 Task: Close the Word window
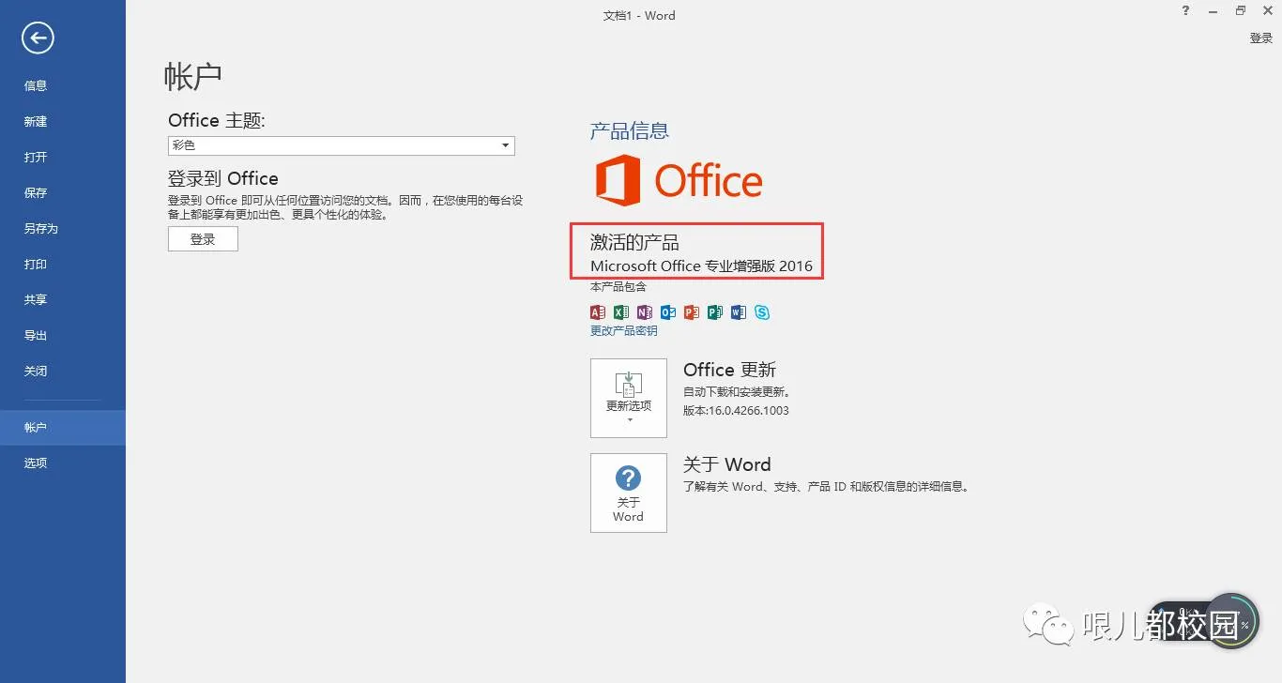click(1266, 10)
